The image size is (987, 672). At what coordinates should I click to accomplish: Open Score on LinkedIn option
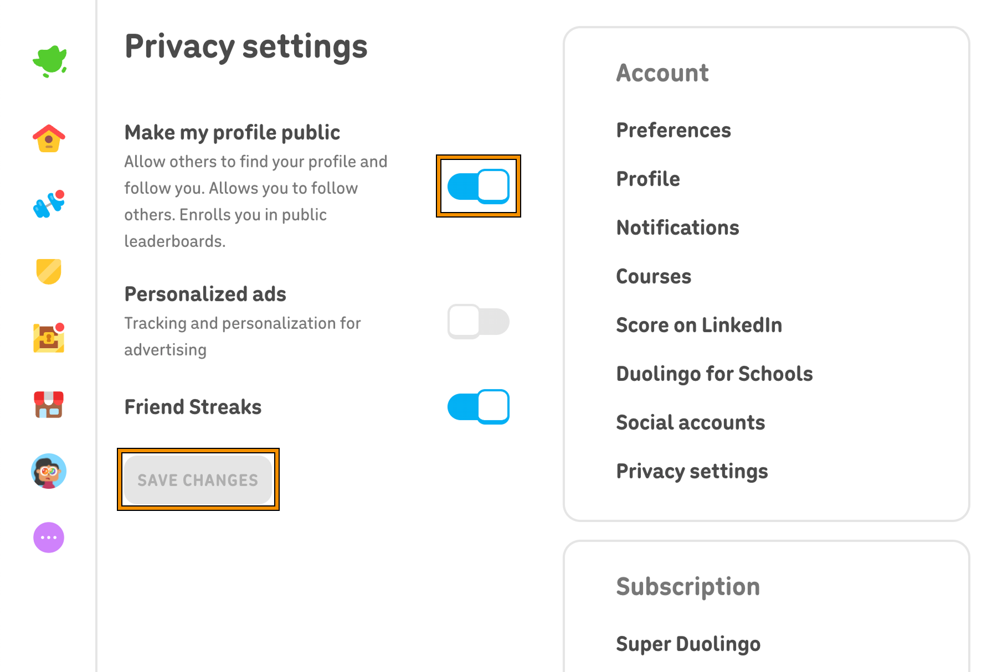click(x=699, y=325)
